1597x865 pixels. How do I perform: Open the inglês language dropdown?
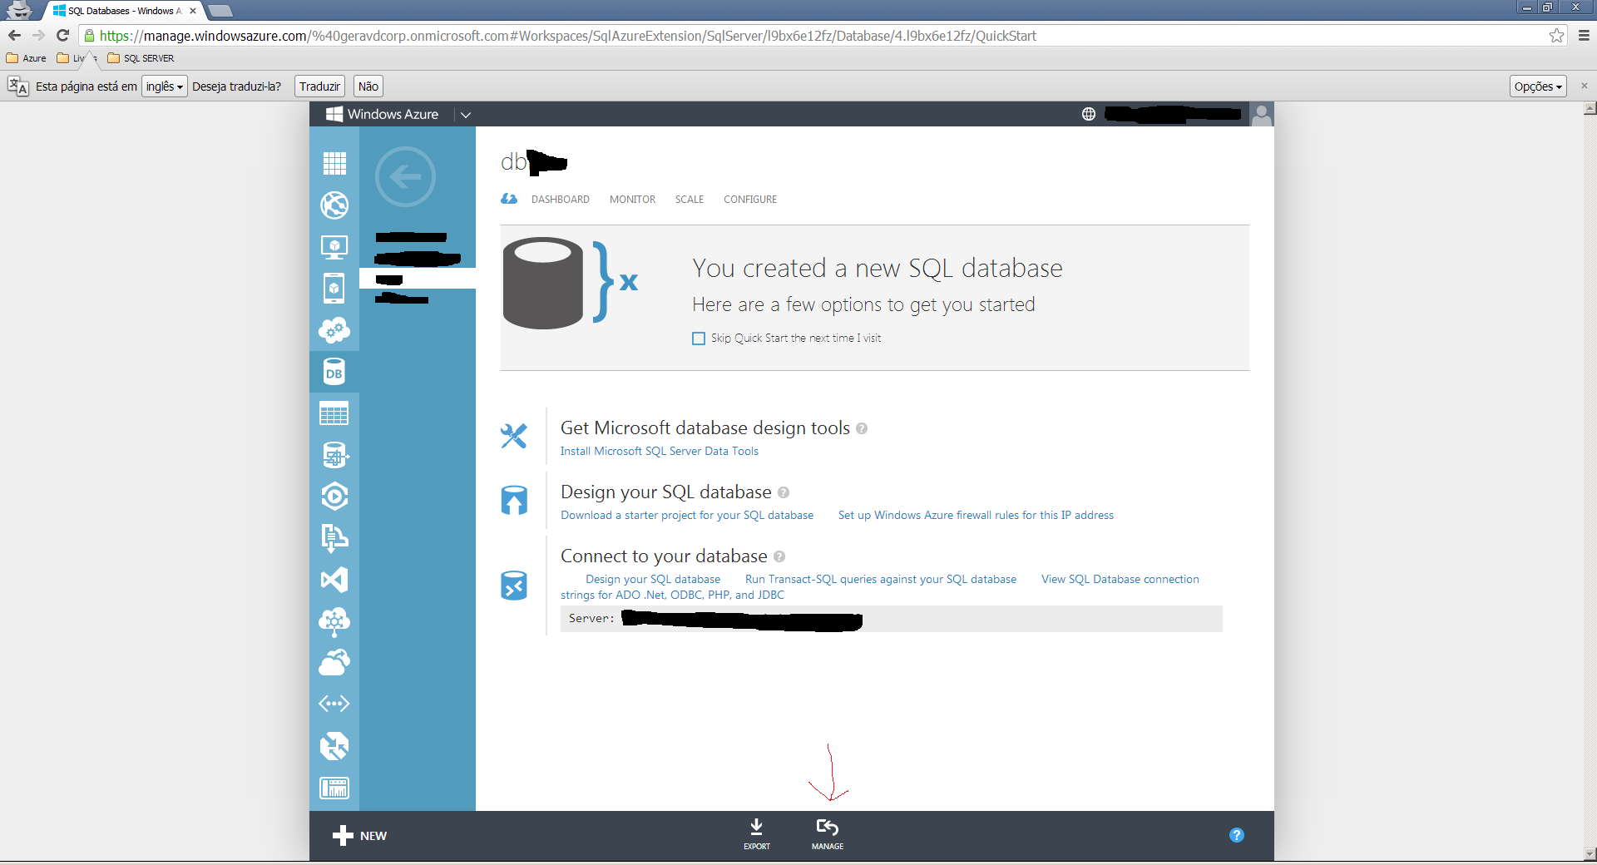(164, 86)
